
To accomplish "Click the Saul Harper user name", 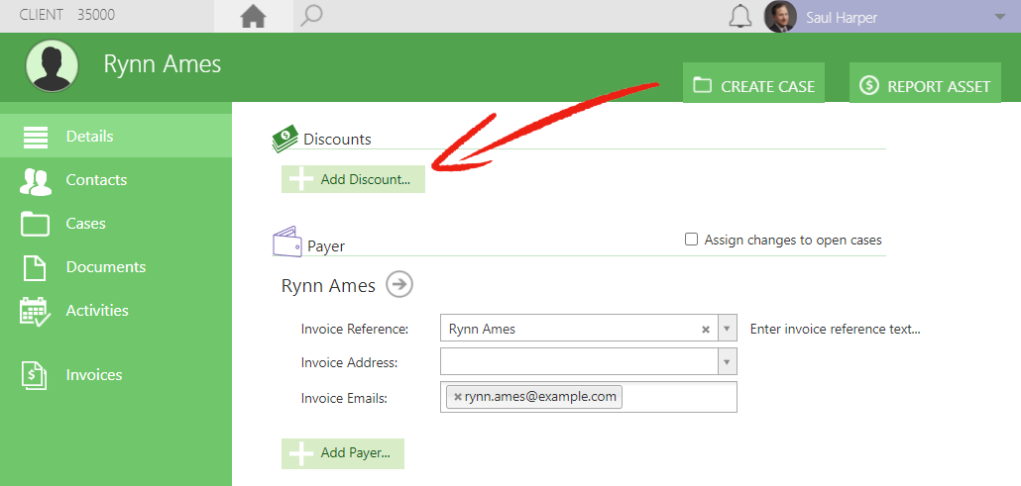I will point(842,18).
